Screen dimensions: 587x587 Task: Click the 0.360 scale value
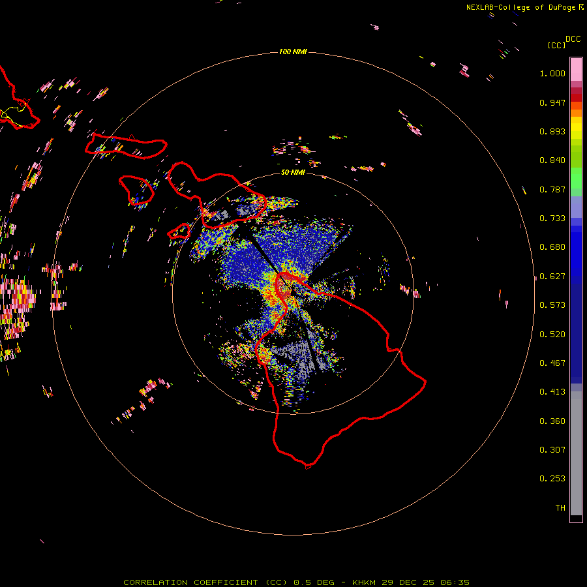click(x=552, y=421)
